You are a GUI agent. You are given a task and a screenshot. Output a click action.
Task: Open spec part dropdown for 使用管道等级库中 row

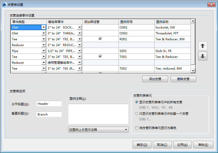[80, 63]
